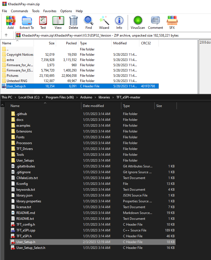Screen dimensions: 211x260
Task: Click This PC in the breadcrumb
Action: [x=7, y=97]
